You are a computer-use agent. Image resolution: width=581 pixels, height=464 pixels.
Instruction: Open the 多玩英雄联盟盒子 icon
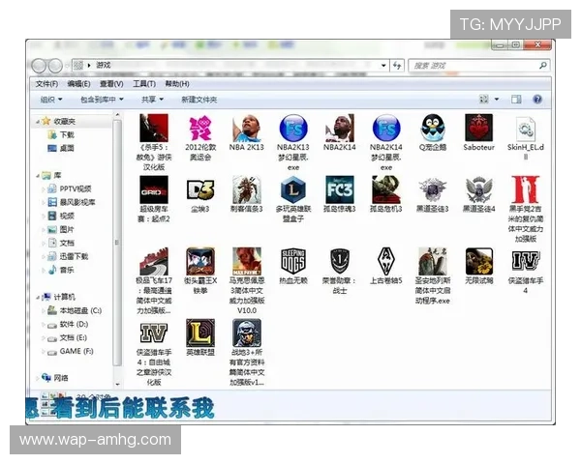pyautogui.click(x=293, y=189)
